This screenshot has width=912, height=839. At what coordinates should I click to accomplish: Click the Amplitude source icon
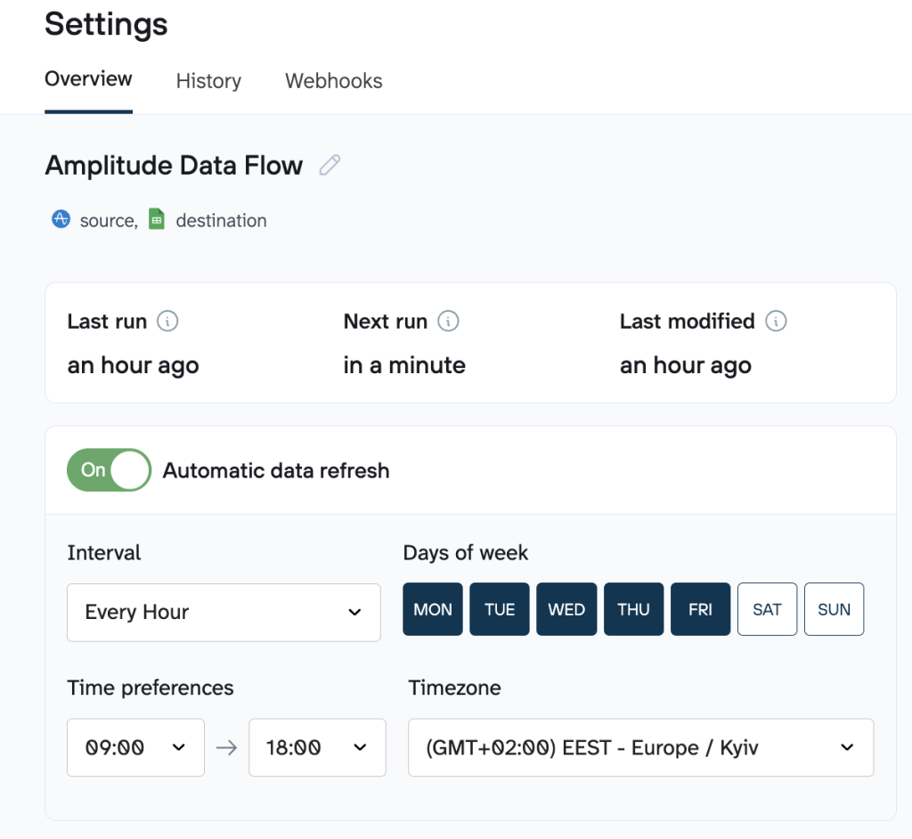(x=61, y=219)
